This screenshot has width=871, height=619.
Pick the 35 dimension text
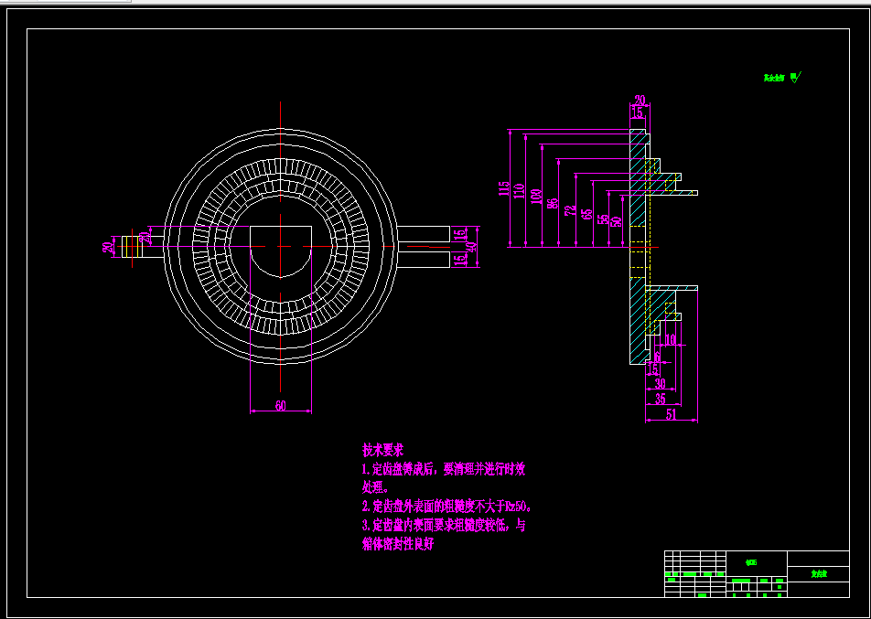[x=661, y=399]
